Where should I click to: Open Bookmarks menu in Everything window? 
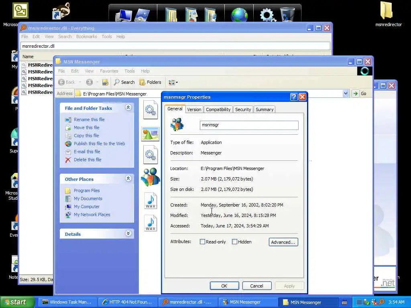[87, 36]
